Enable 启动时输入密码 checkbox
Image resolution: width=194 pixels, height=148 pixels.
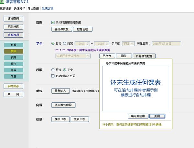[53, 76]
